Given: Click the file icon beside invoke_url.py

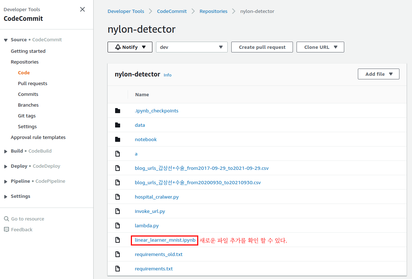Looking at the screenshot, I should pos(118,211).
